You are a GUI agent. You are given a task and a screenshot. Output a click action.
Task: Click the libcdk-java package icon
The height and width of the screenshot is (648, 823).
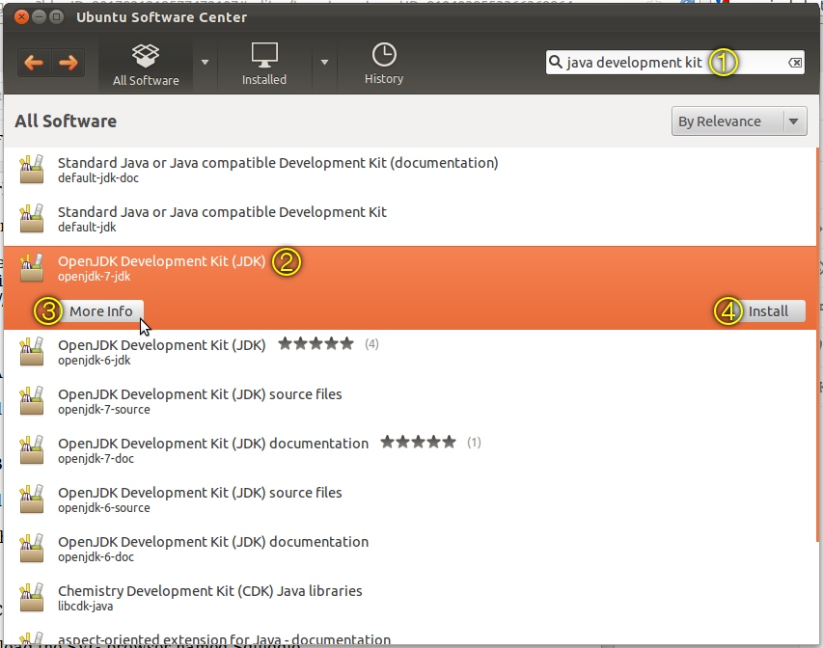[x=32, y=598]
